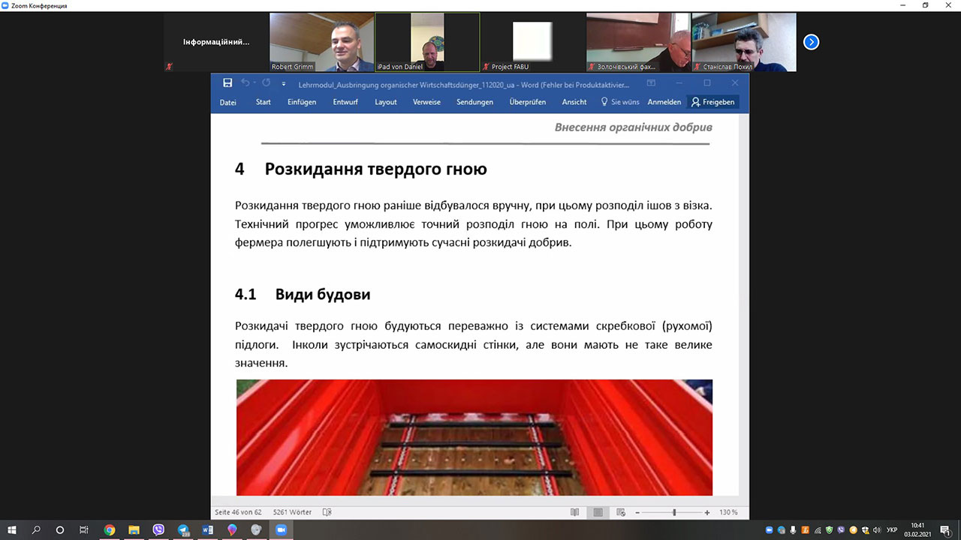Expand the quick access toolbar customization arrow
Image resolution: width=961 pixels, height=540 pixels.
[x=284, y=84]
